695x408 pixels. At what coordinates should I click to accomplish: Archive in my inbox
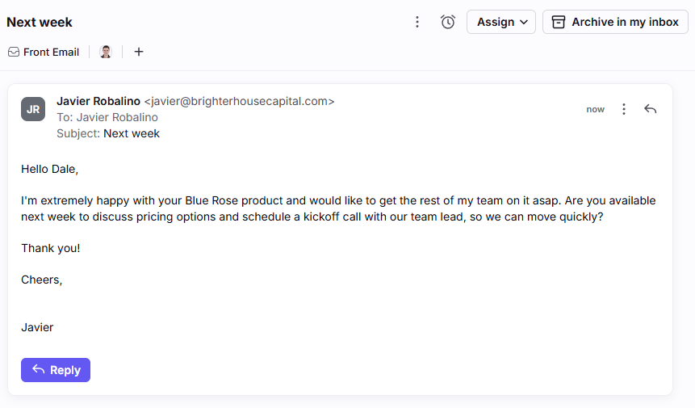pyautogui.click(x=615, y=22)
